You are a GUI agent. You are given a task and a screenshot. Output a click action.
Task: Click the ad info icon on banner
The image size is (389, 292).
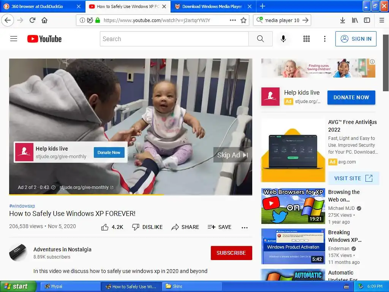coord(372,62)
